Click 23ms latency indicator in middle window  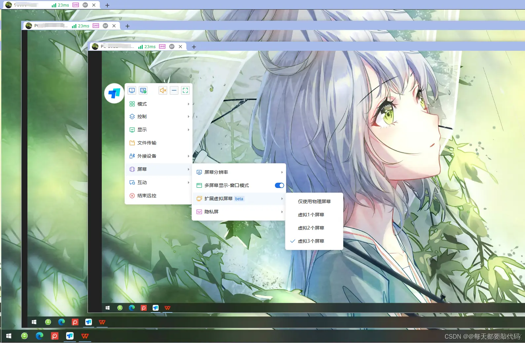click(81, 26)
